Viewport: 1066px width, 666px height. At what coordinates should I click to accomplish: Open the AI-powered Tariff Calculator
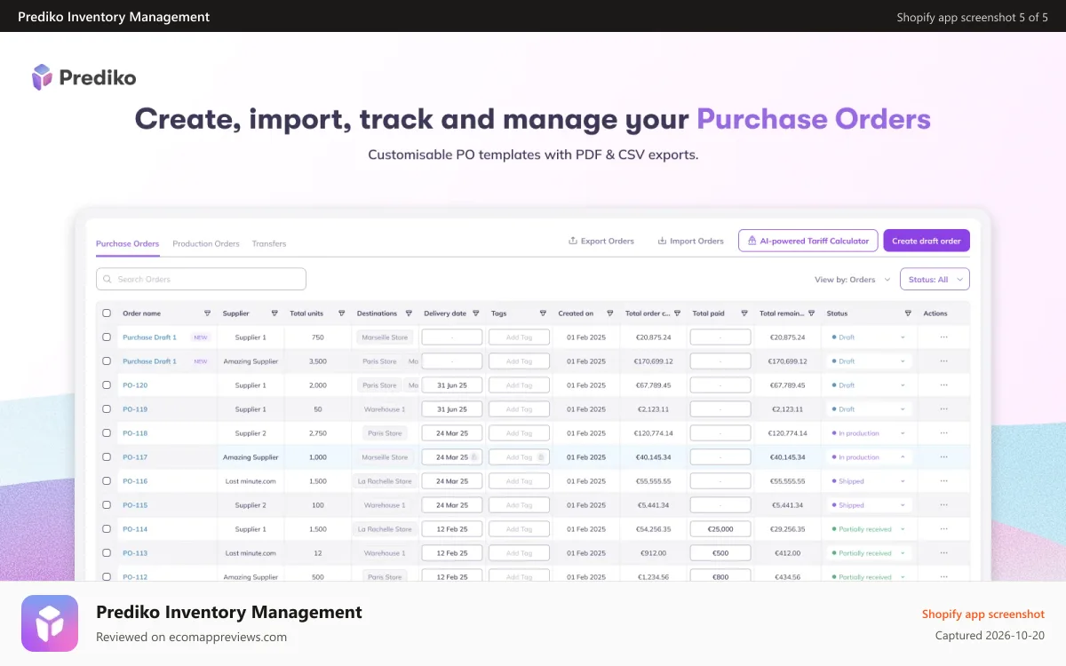[808, 241]
